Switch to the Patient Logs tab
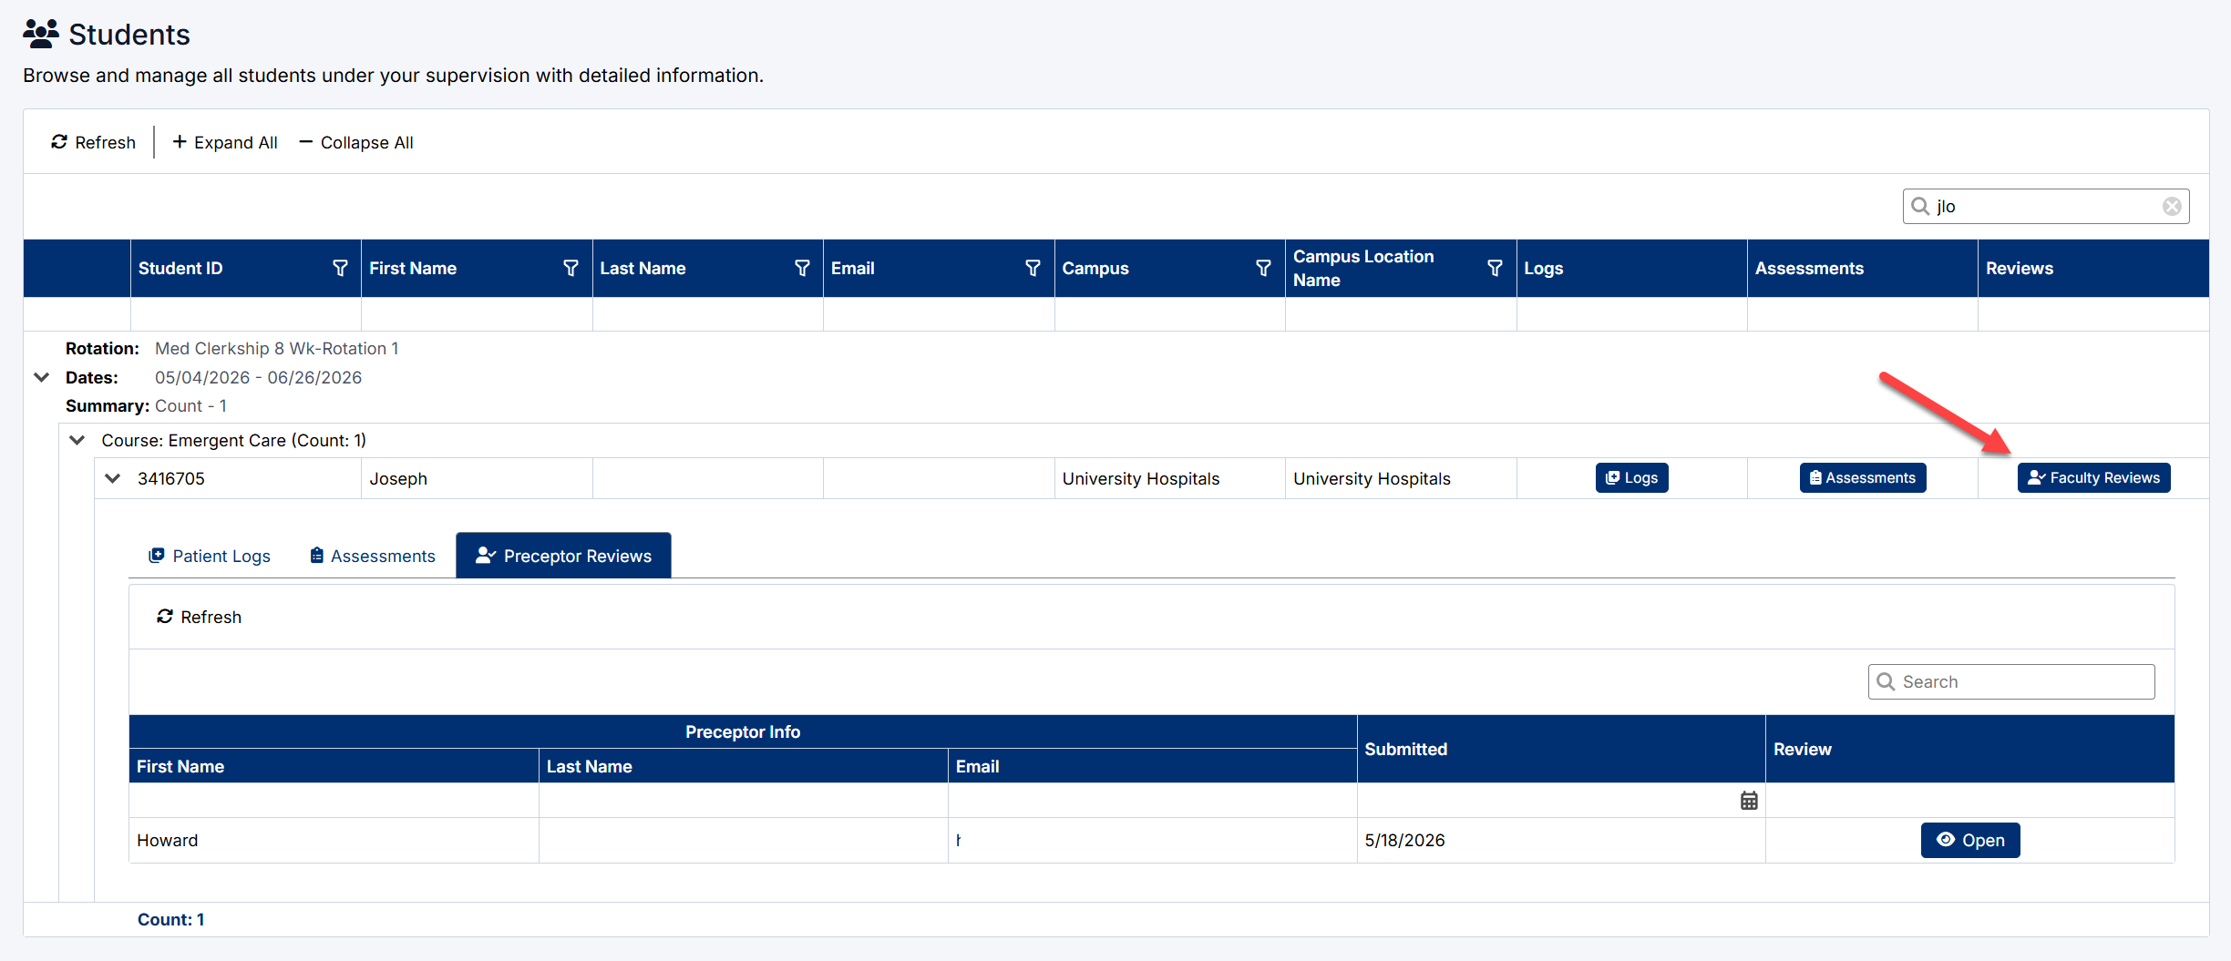The width and height of the screenshot is (2231, 961). (x=210, y=556)
